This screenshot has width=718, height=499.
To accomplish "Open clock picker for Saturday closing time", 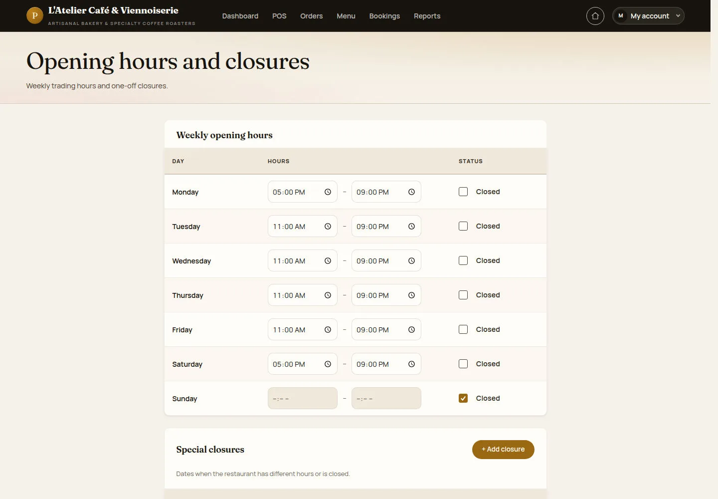I will point(411,364).
